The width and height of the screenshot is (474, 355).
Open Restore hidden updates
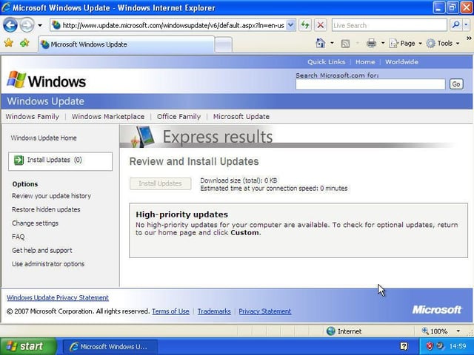pos(46,209)
